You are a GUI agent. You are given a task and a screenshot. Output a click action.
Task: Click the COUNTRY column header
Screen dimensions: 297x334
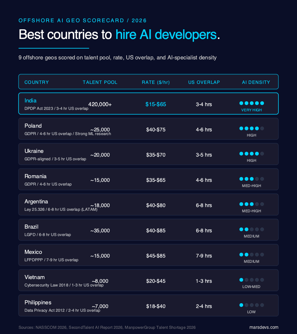[x=36, y=82]
